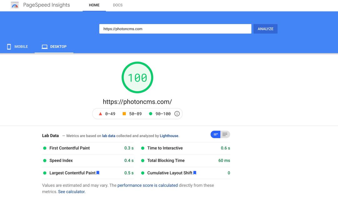Open the score scale info icon

[177, 114]
